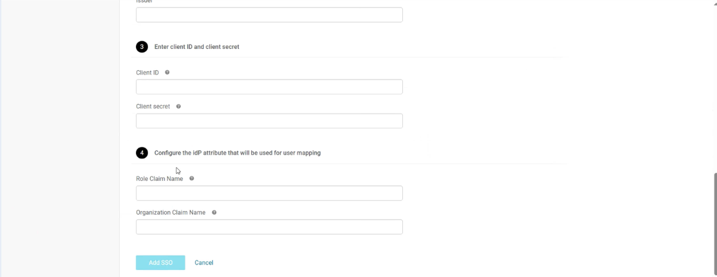Click the 'Enter client ID and client secret' heading
This screenshot has width=717, height=277.
197,46
